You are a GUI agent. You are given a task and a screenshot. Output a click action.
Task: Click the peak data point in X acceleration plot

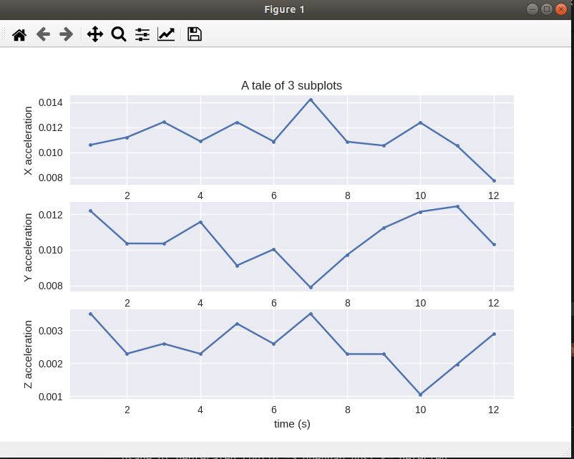pyautogui.click(x=311, y=100)
